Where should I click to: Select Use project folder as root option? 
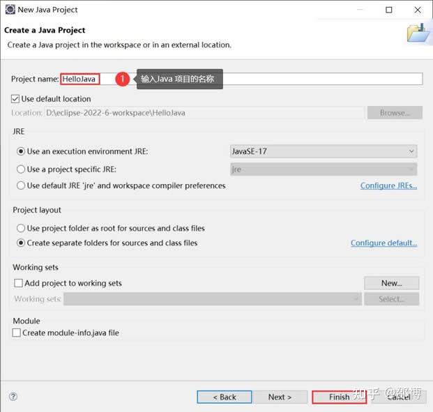click(x=21, y=228)
